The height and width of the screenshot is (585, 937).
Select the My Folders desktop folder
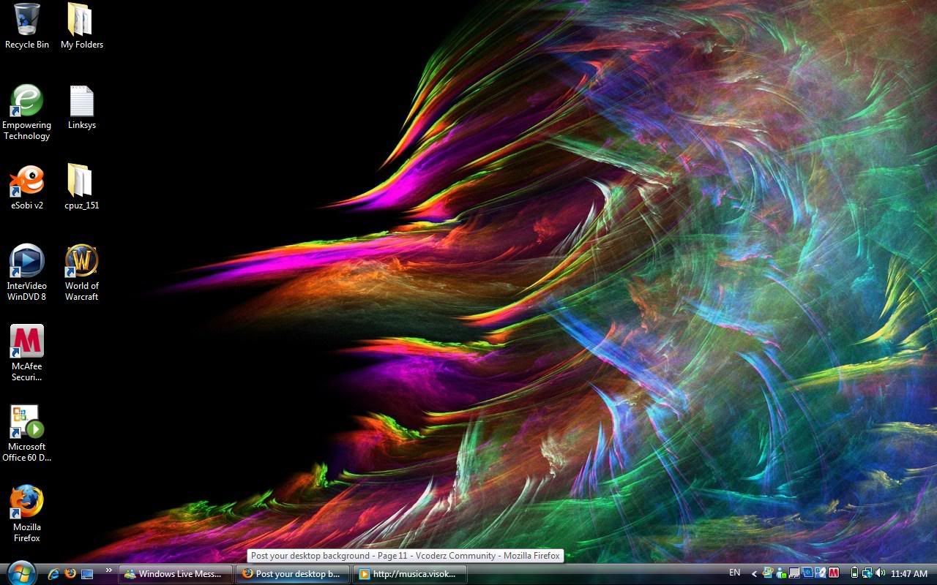point(81,20)
